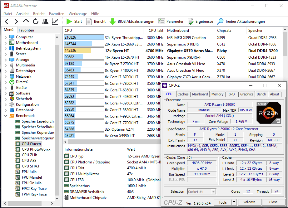
Task: Click the Validate button
Action: coord(249,202)
